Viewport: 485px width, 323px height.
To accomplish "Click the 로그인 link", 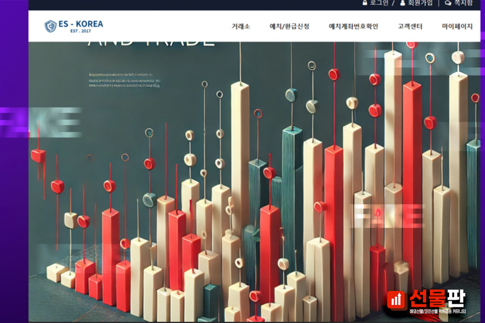I will [379, 3].
